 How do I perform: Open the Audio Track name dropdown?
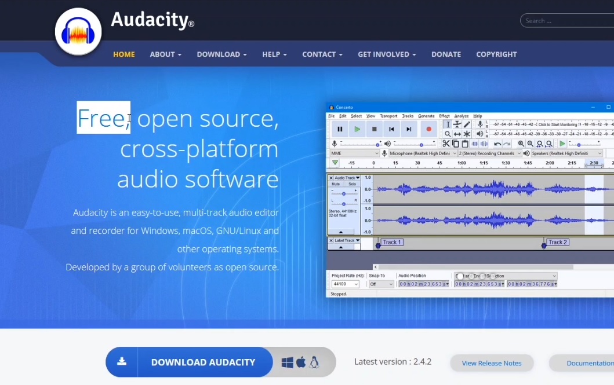click(x=347, y=178)
